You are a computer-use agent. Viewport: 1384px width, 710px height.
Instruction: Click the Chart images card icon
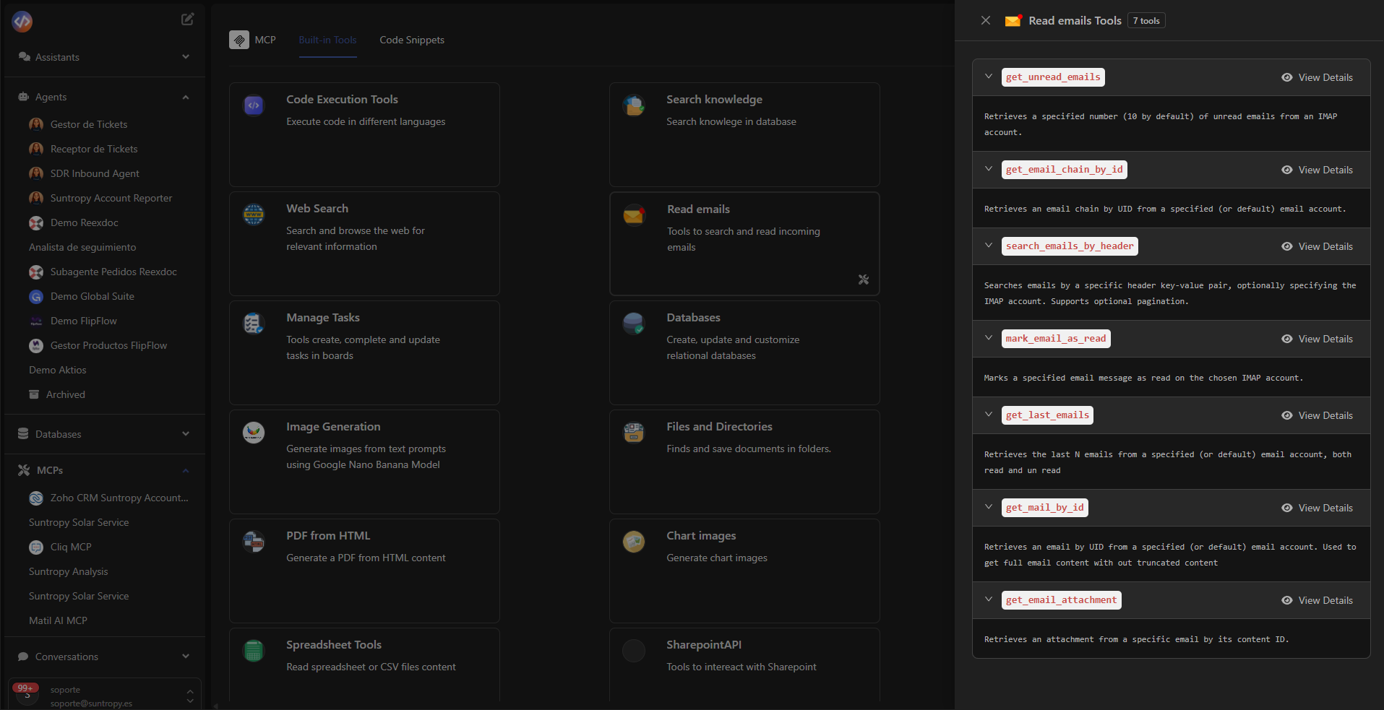point(634,542)
